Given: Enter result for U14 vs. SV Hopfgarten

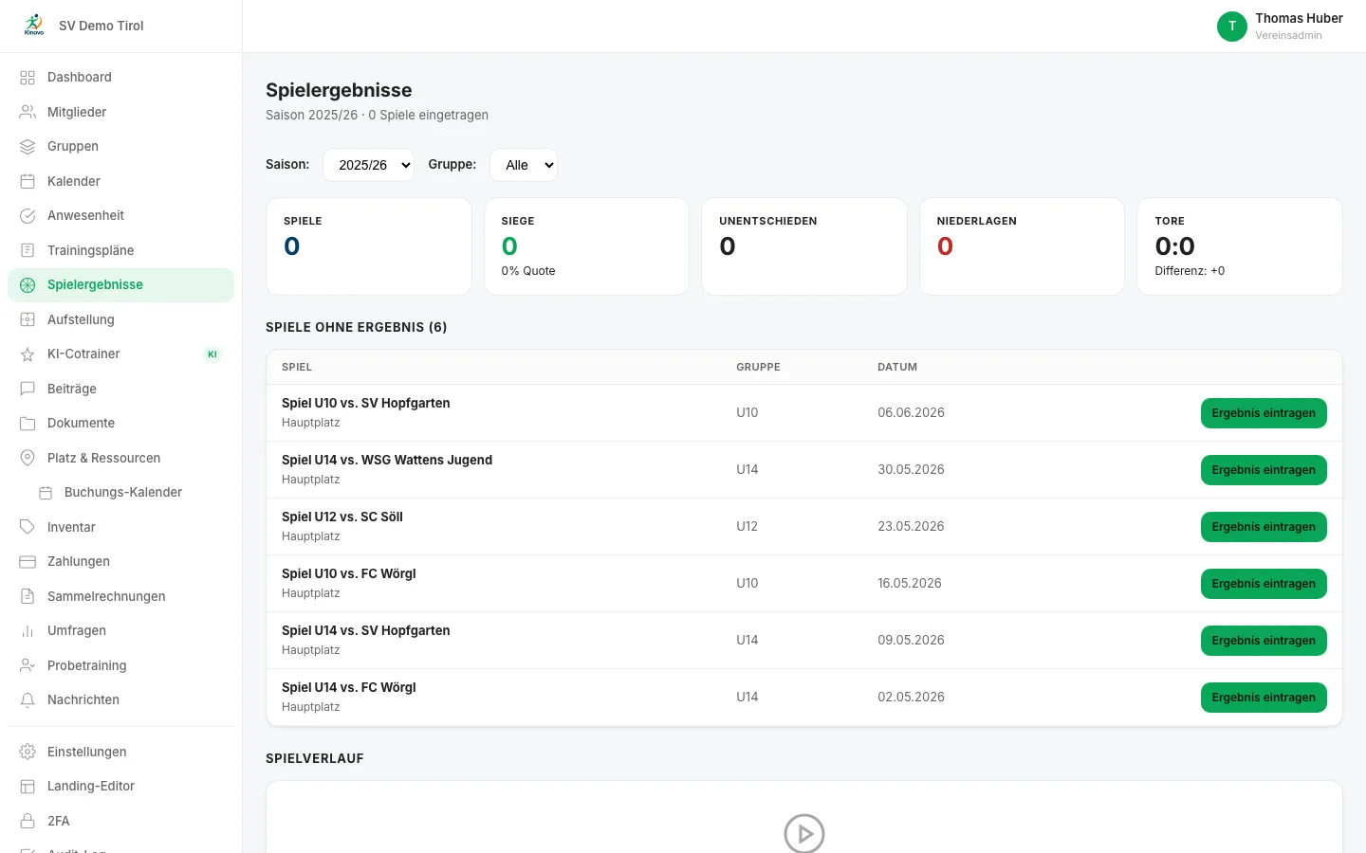Looking at the screenshot, I should point(1264,641).
